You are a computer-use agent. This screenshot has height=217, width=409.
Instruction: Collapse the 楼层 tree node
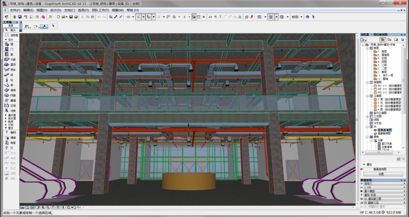[367, 48]
